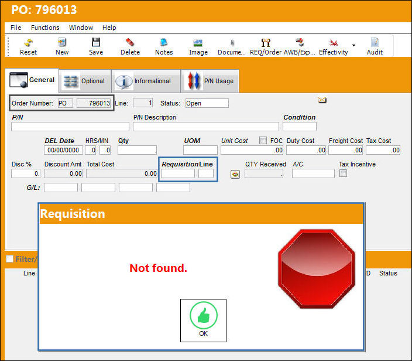Click the Delete eraser icon
Screen dimensions: 412x361
coord(130,42)
